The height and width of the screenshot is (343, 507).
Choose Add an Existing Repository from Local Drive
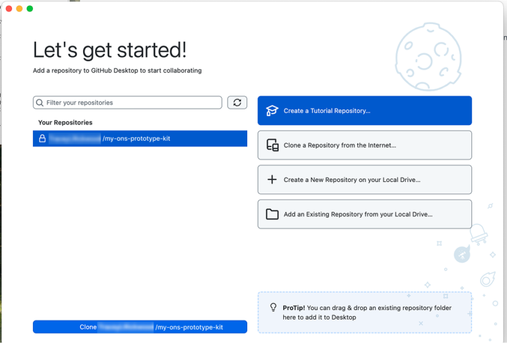click(365, 214)
